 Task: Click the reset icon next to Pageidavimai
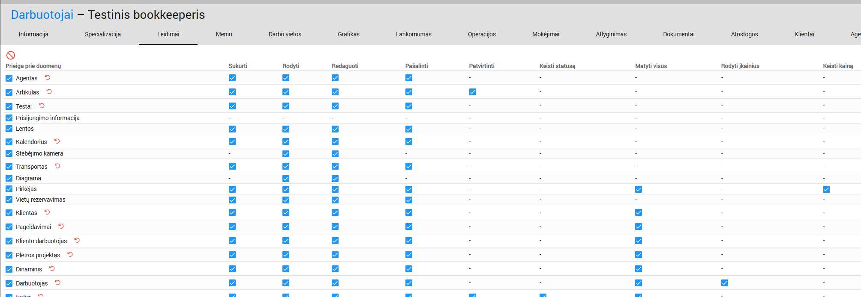tap(61, 226)
